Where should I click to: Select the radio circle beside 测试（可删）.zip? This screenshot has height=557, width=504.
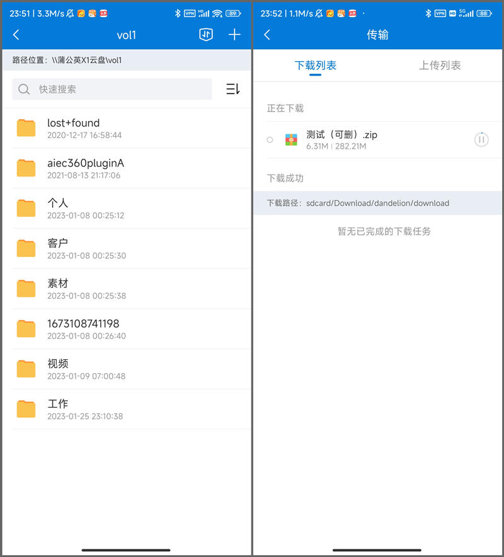pyautogui.click(x=270, y=140)
